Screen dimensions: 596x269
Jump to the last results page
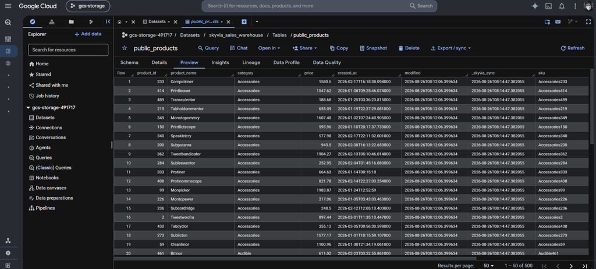pos(584,266)
